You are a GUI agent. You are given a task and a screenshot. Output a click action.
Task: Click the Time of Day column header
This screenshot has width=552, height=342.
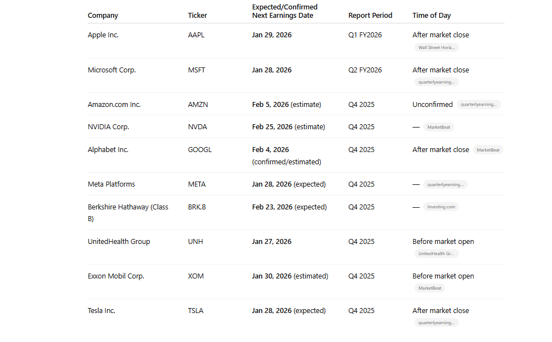coord(432,16)
